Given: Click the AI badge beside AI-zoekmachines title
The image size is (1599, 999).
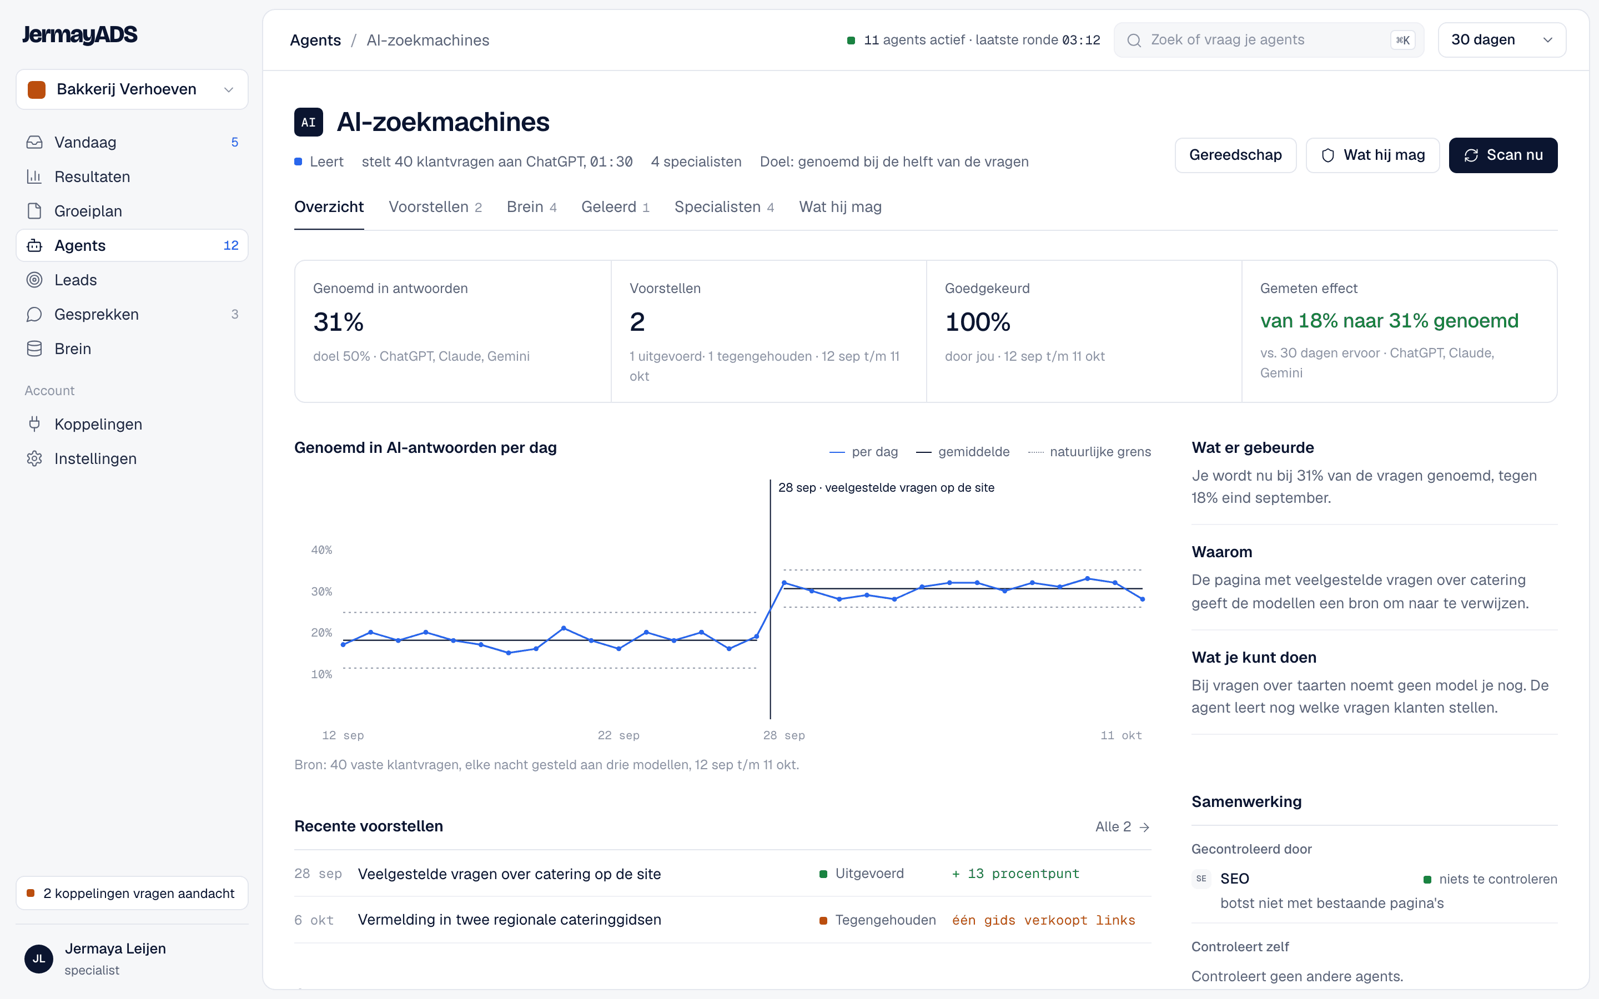Looking at the screenshot, I should click(309, 122).
